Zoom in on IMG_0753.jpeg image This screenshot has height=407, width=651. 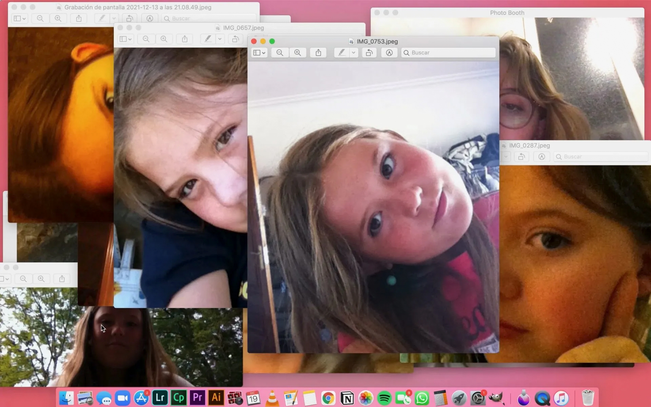pos(298,53)
